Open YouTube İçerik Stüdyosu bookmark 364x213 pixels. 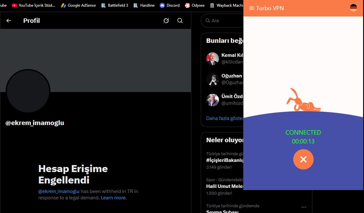33,5
